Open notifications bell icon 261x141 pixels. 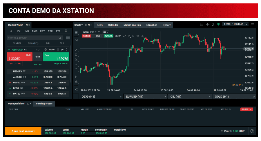(x=213, y=24)
